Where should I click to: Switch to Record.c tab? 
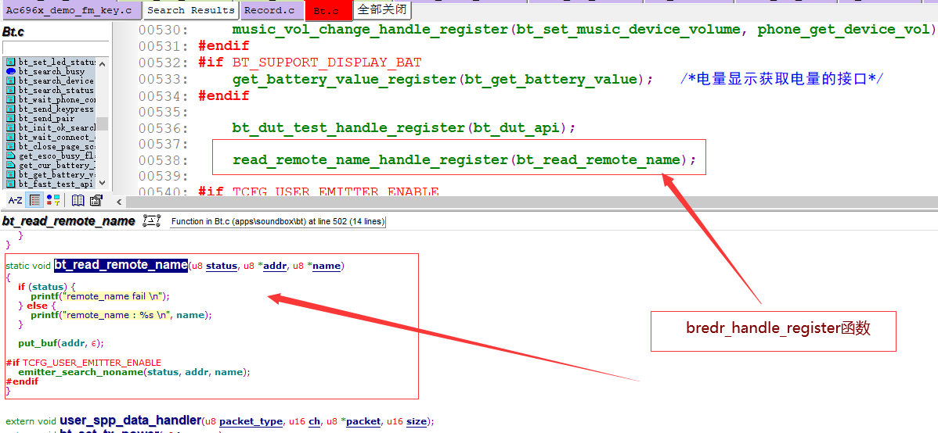click(273, 10)
